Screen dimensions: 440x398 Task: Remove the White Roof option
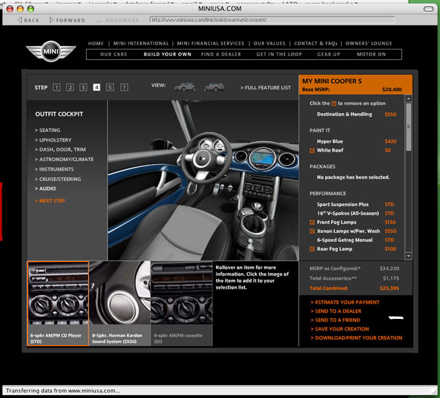point(313,150)
